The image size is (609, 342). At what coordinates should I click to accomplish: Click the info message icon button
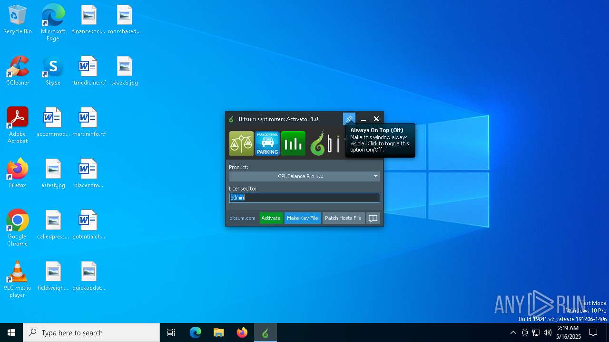373,218
